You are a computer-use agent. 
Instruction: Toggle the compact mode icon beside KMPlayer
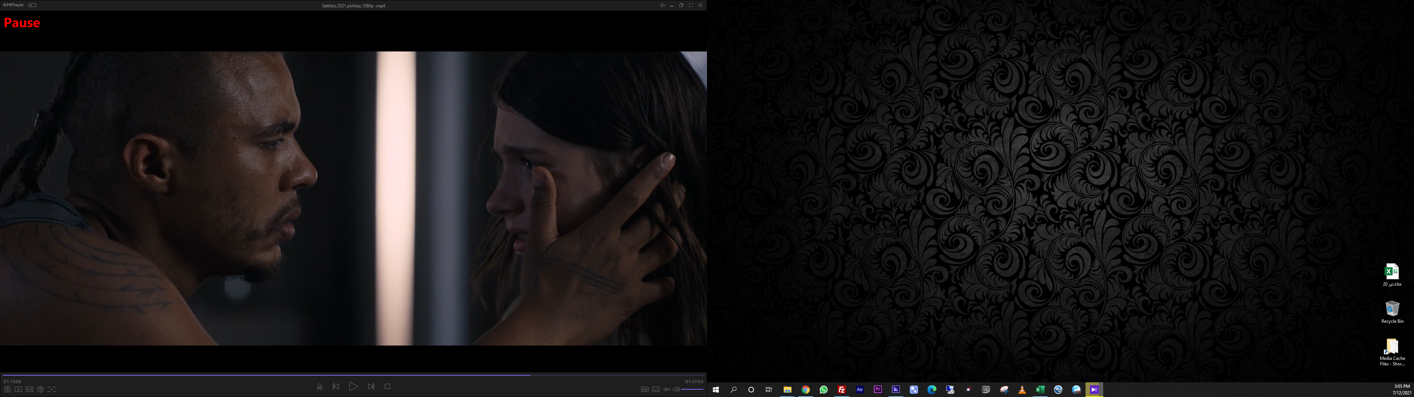pyautogui.click(x=32, y=5)
